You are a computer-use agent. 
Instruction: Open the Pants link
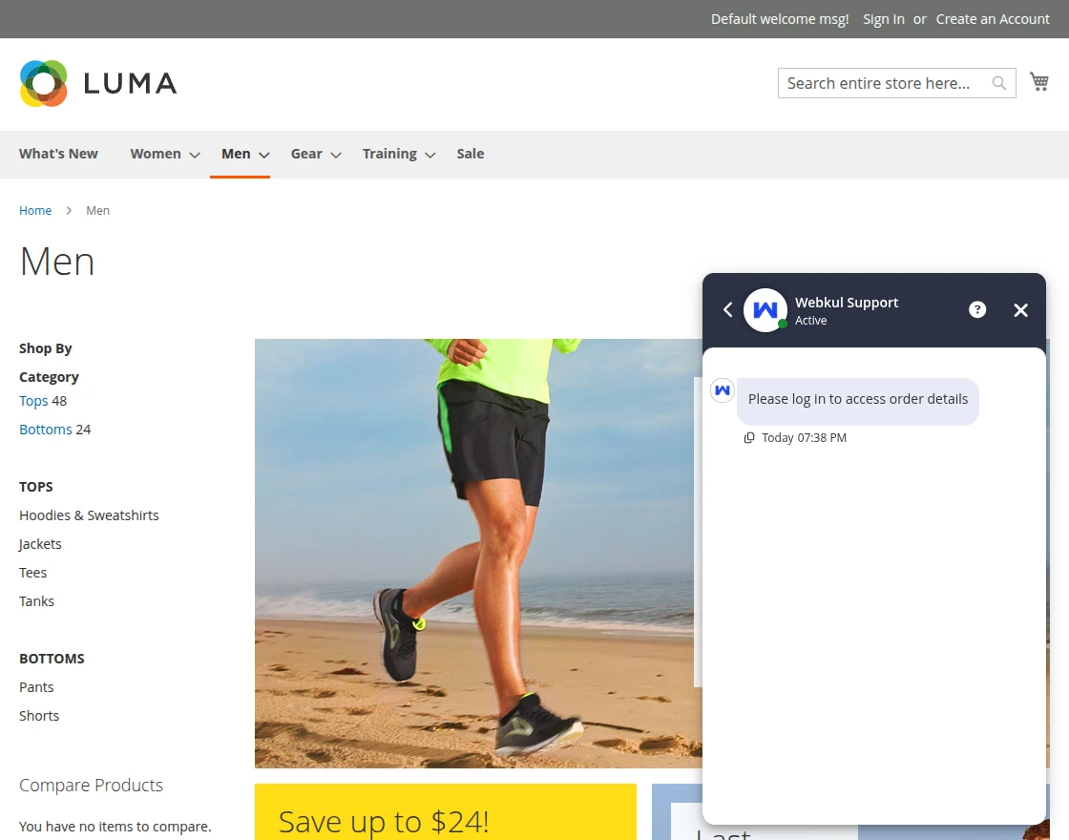coord(36,687)
